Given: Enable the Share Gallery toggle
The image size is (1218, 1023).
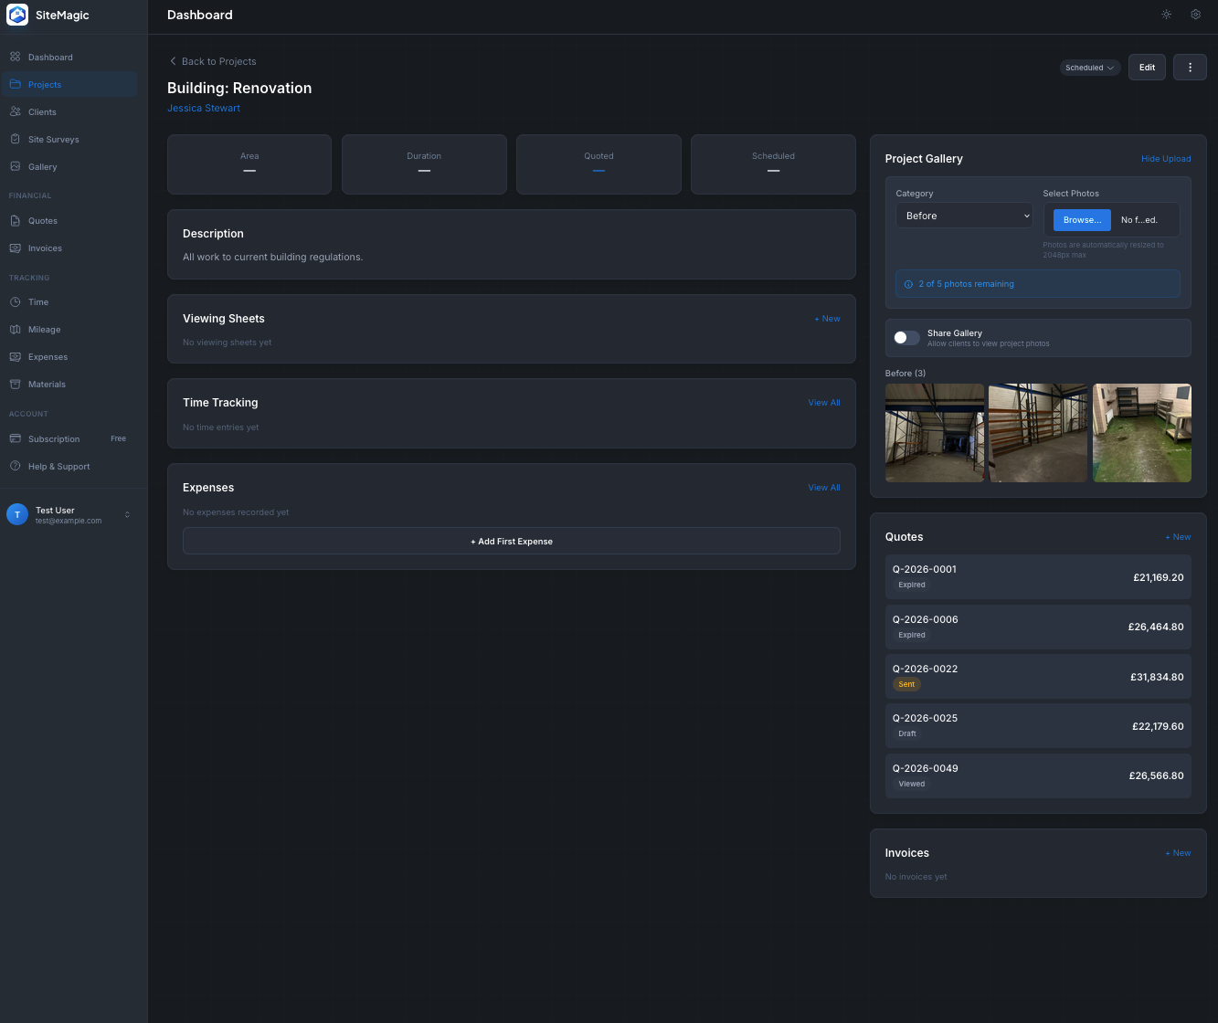Looking at the screenshot, I should point(906,337).
